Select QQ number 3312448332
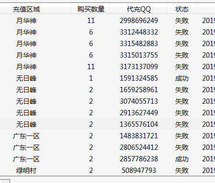This screenshot has width=215, height=183. pos(139,32)
